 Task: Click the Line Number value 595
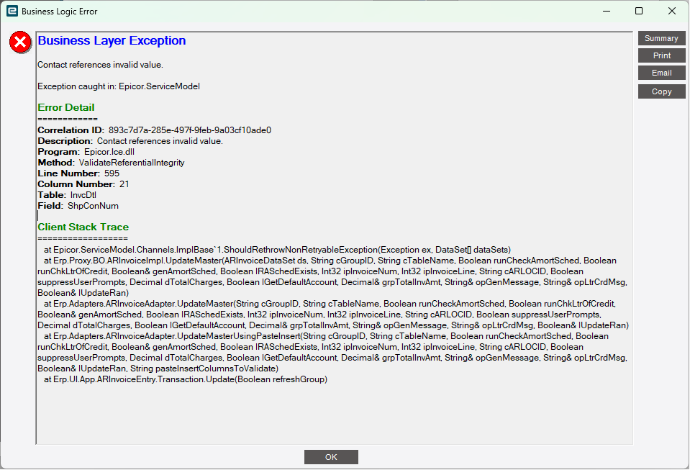[x=112, y=173]
